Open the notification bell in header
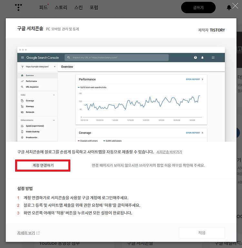Viewport: 242px width, 248px height. coord(229,7)
